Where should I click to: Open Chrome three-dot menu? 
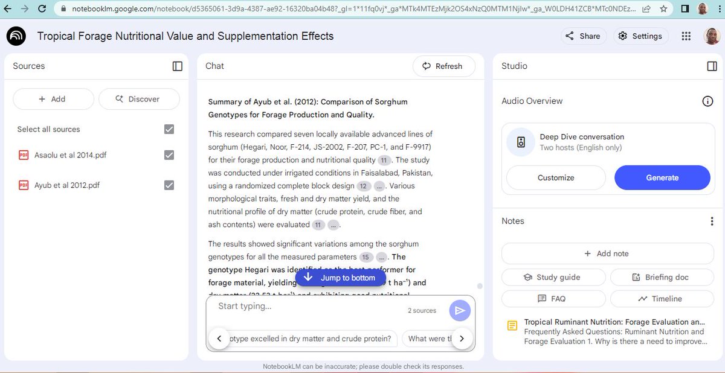coord(718,9)
